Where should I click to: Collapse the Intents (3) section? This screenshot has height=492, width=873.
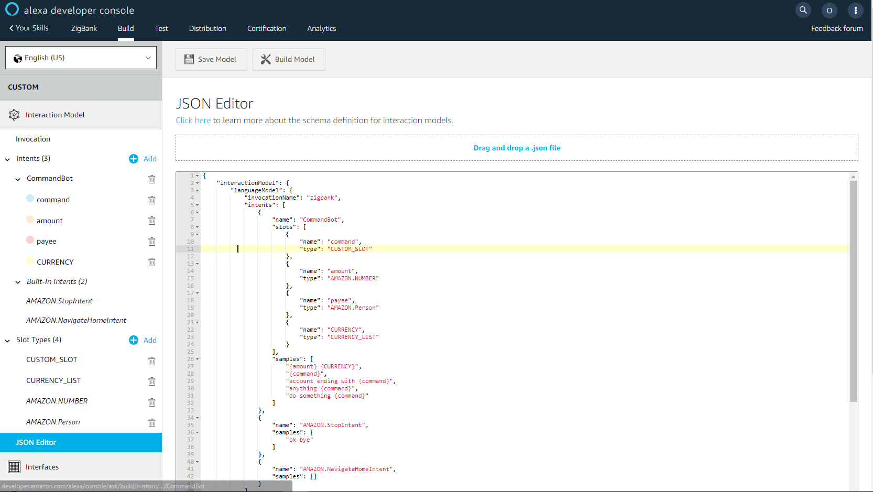click(7, 159)
